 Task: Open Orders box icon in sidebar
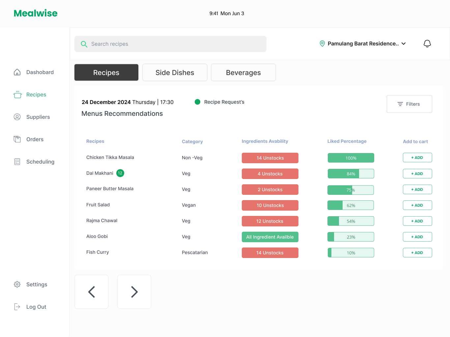(x=17, y=139)
